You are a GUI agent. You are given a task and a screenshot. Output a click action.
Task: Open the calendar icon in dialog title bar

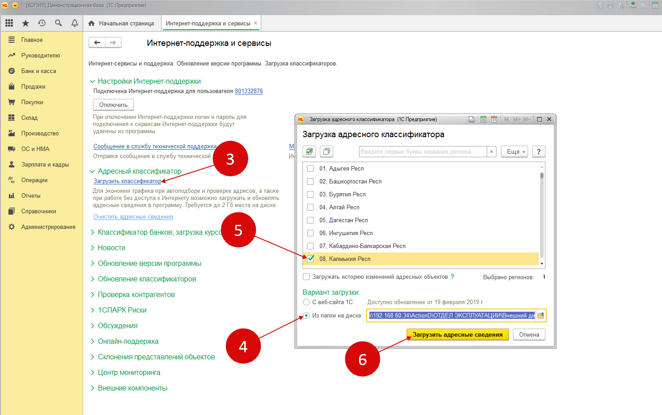coord(494,119)
